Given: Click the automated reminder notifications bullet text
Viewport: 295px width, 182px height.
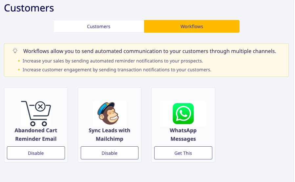Looking at the screenshot, I should [113, 61].
